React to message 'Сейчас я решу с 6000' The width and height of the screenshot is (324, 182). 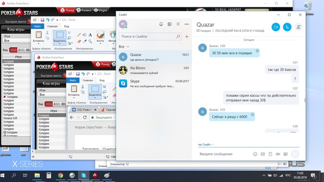pos(253,114)
